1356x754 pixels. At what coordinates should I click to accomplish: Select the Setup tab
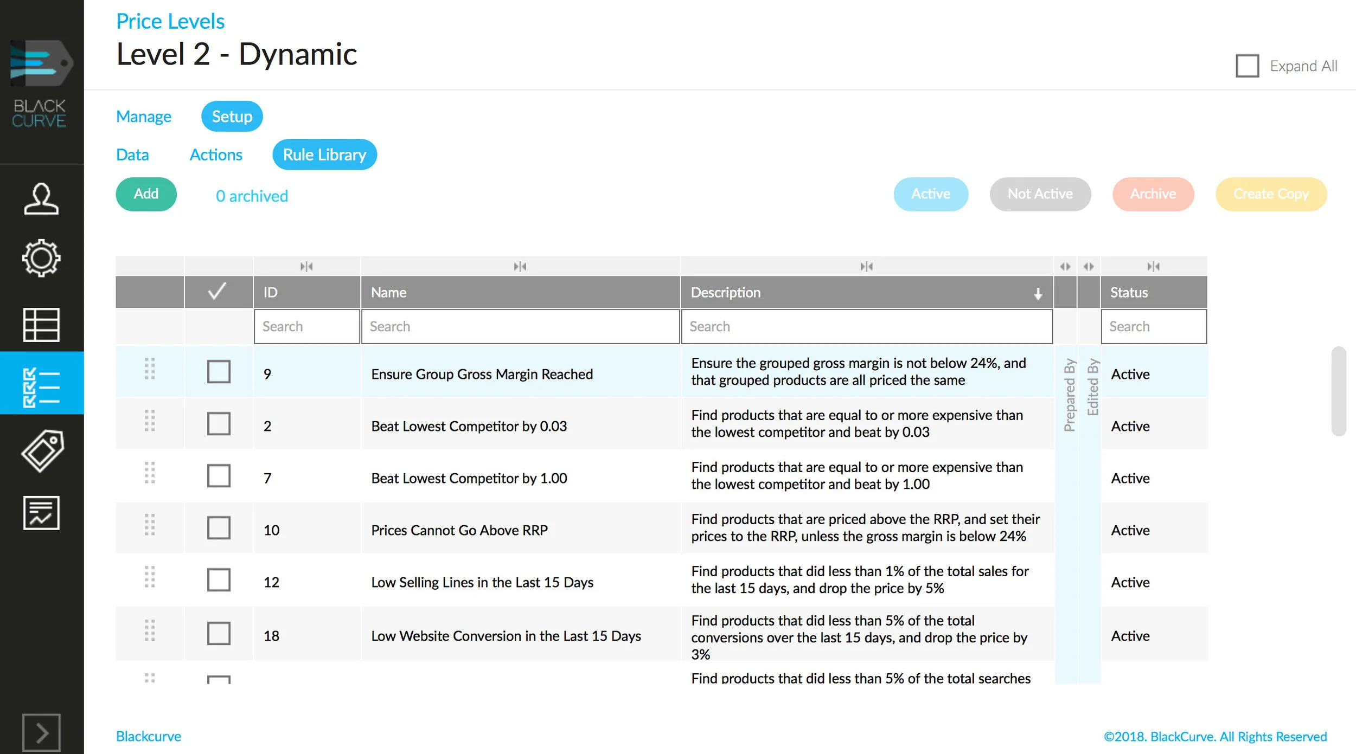(x=232, y=116)
